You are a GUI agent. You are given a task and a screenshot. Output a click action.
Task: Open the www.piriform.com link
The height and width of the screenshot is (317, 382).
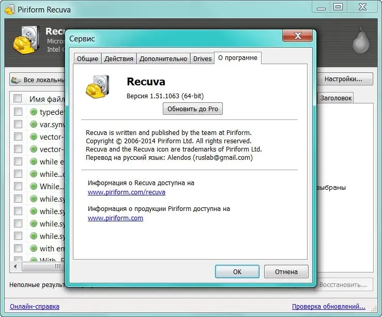115,218
